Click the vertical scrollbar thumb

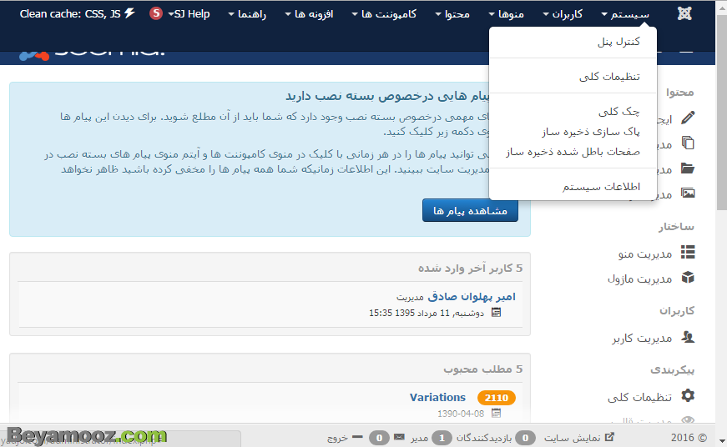click(721, 111)
